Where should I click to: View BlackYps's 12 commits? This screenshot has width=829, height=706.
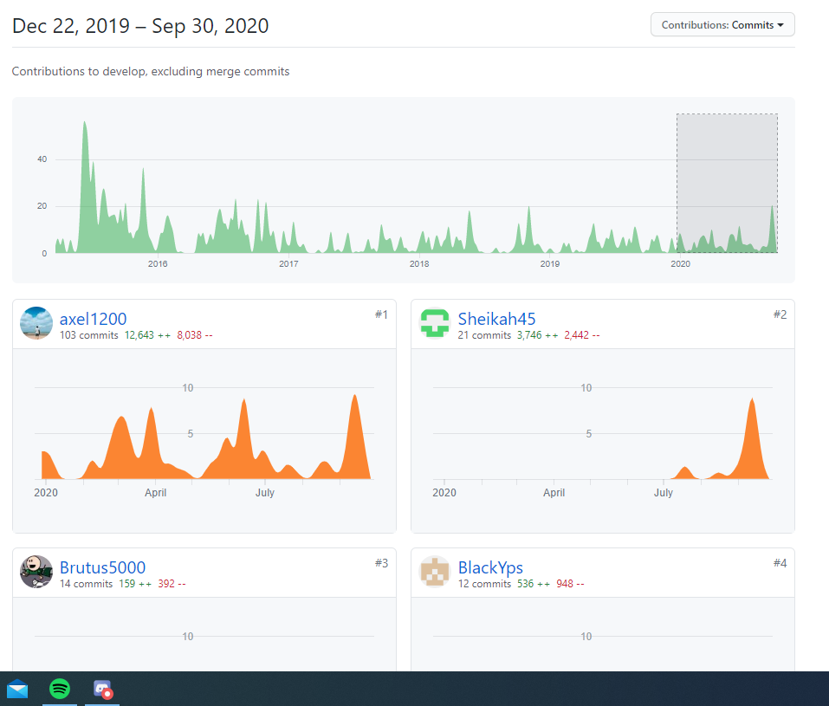point(484,584)
